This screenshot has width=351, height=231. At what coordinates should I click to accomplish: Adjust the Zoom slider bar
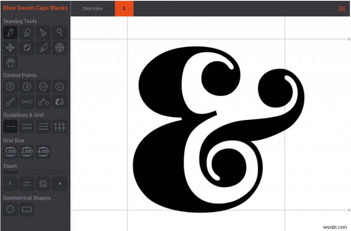click(35, 172)
